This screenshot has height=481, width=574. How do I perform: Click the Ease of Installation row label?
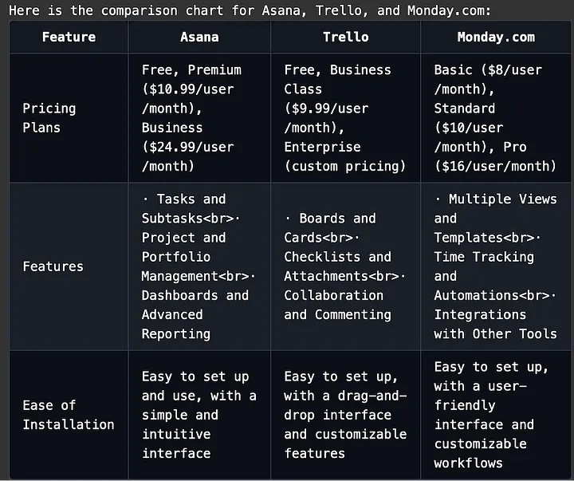click(69, 415)
